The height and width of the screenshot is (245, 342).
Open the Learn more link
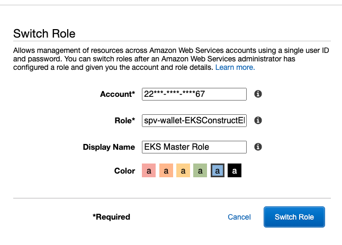(235, 67)
